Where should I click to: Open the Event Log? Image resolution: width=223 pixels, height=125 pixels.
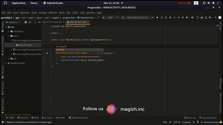[x=190, y=118]
